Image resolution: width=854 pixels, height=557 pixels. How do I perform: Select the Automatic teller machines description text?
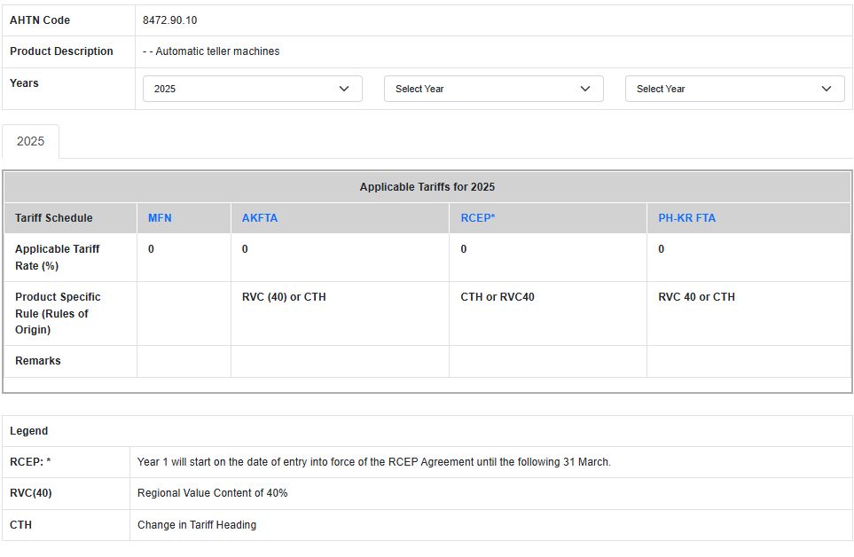(x=211, y=51)
